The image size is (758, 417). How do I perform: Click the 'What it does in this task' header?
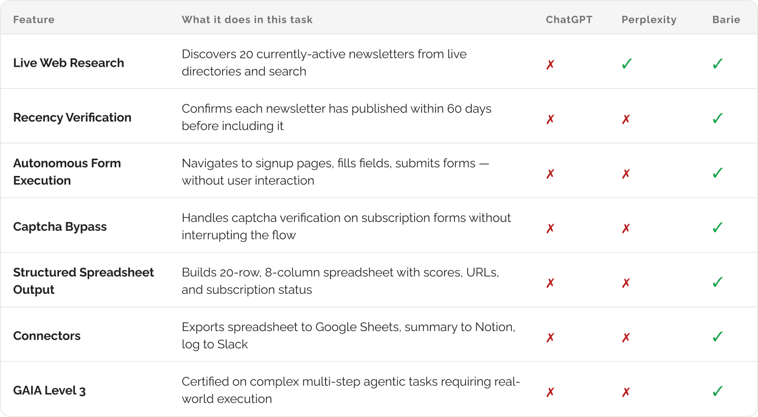click(247, 20)
